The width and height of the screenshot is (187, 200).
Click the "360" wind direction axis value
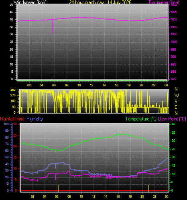[x=13, y=90]
